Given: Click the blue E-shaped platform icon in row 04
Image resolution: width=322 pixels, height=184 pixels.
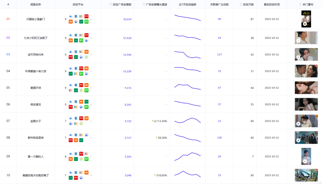Looking at the screenshot, I should click(x=76, y=68).
